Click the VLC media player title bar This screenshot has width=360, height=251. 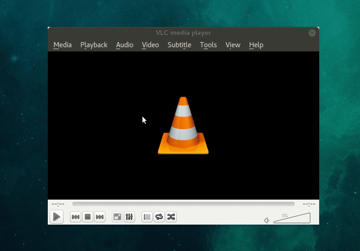click(183, 32)
